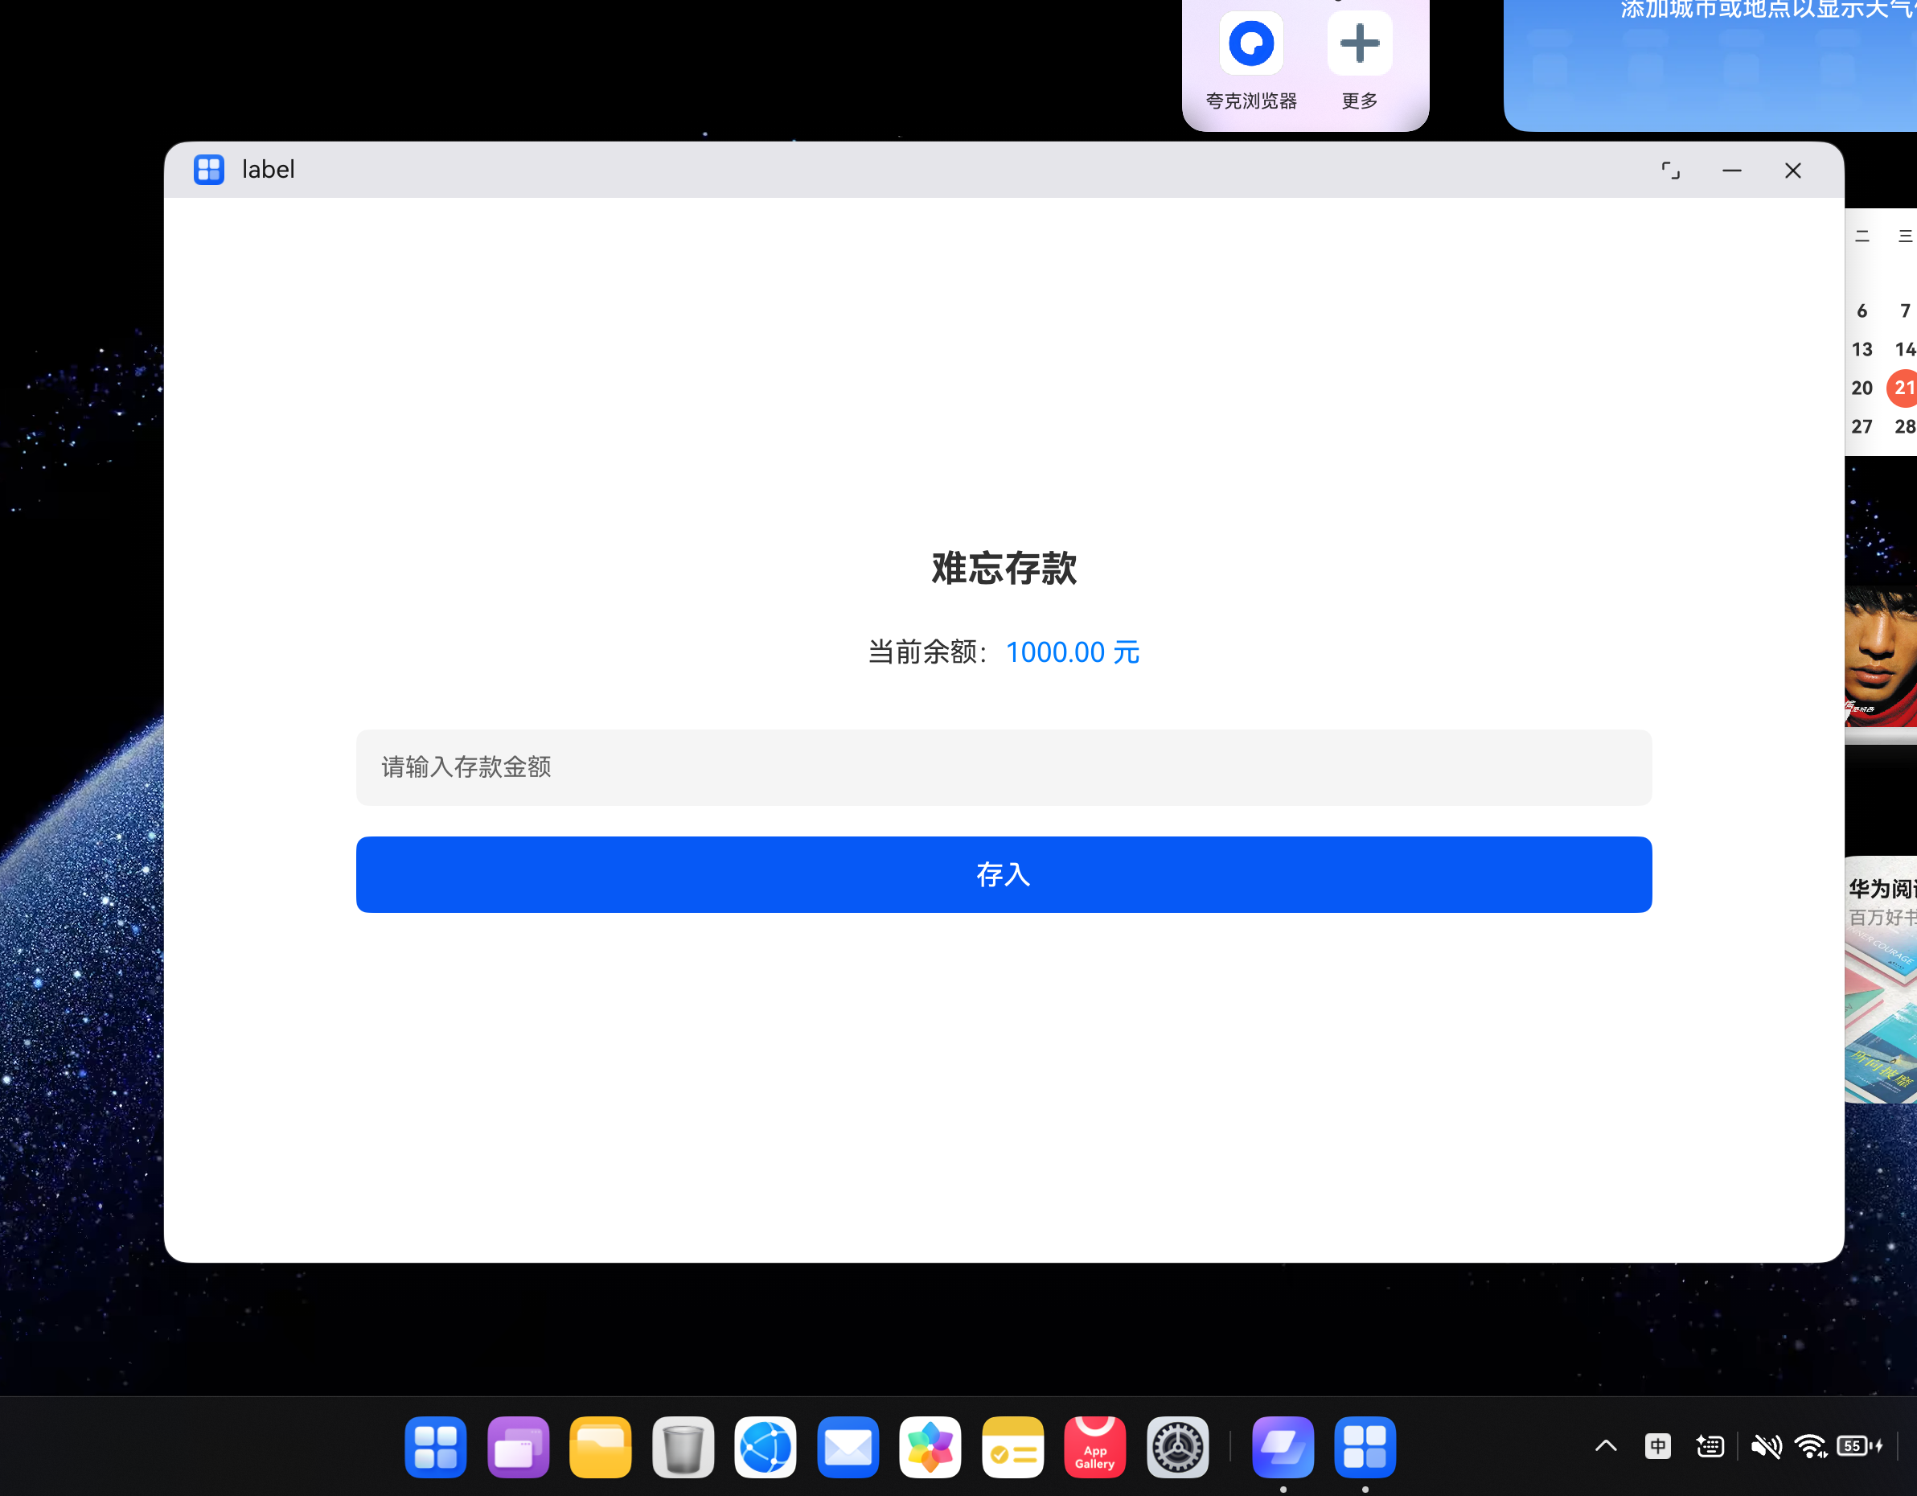Launch the Gallery app from the dock
The width and height of the screenshot is (1917, 1496).
click(x=930, y=1447)
